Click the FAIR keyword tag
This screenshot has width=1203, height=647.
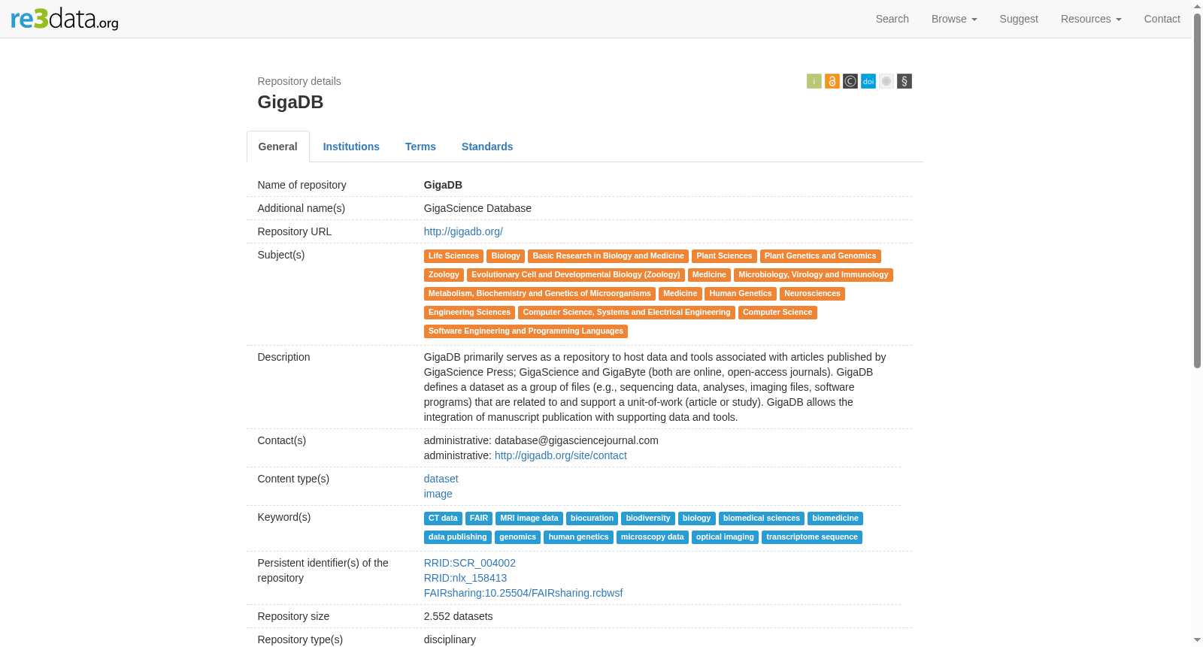[479, 519]
